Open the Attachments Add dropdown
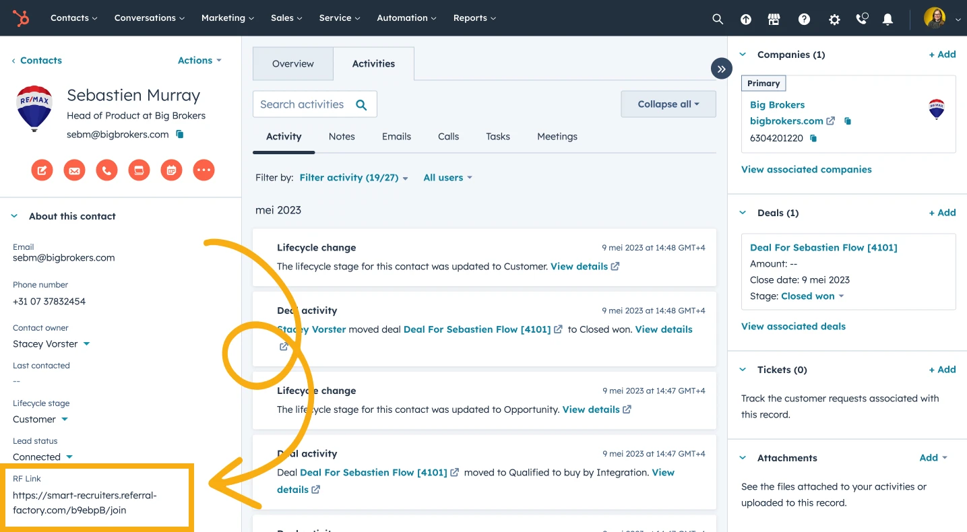967x532 pixels. [x=933, y=458]
